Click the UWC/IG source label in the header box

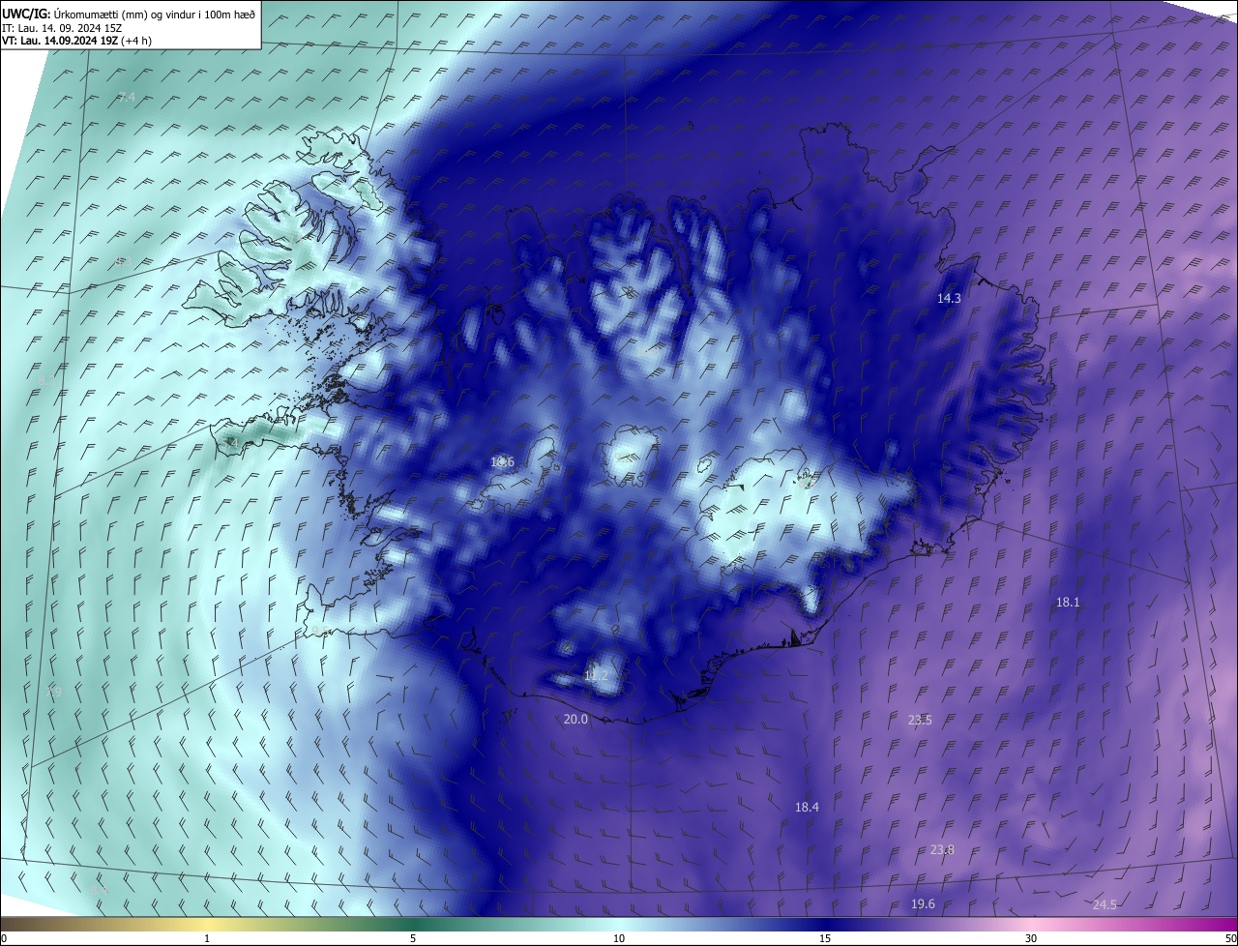pos(26,14)
